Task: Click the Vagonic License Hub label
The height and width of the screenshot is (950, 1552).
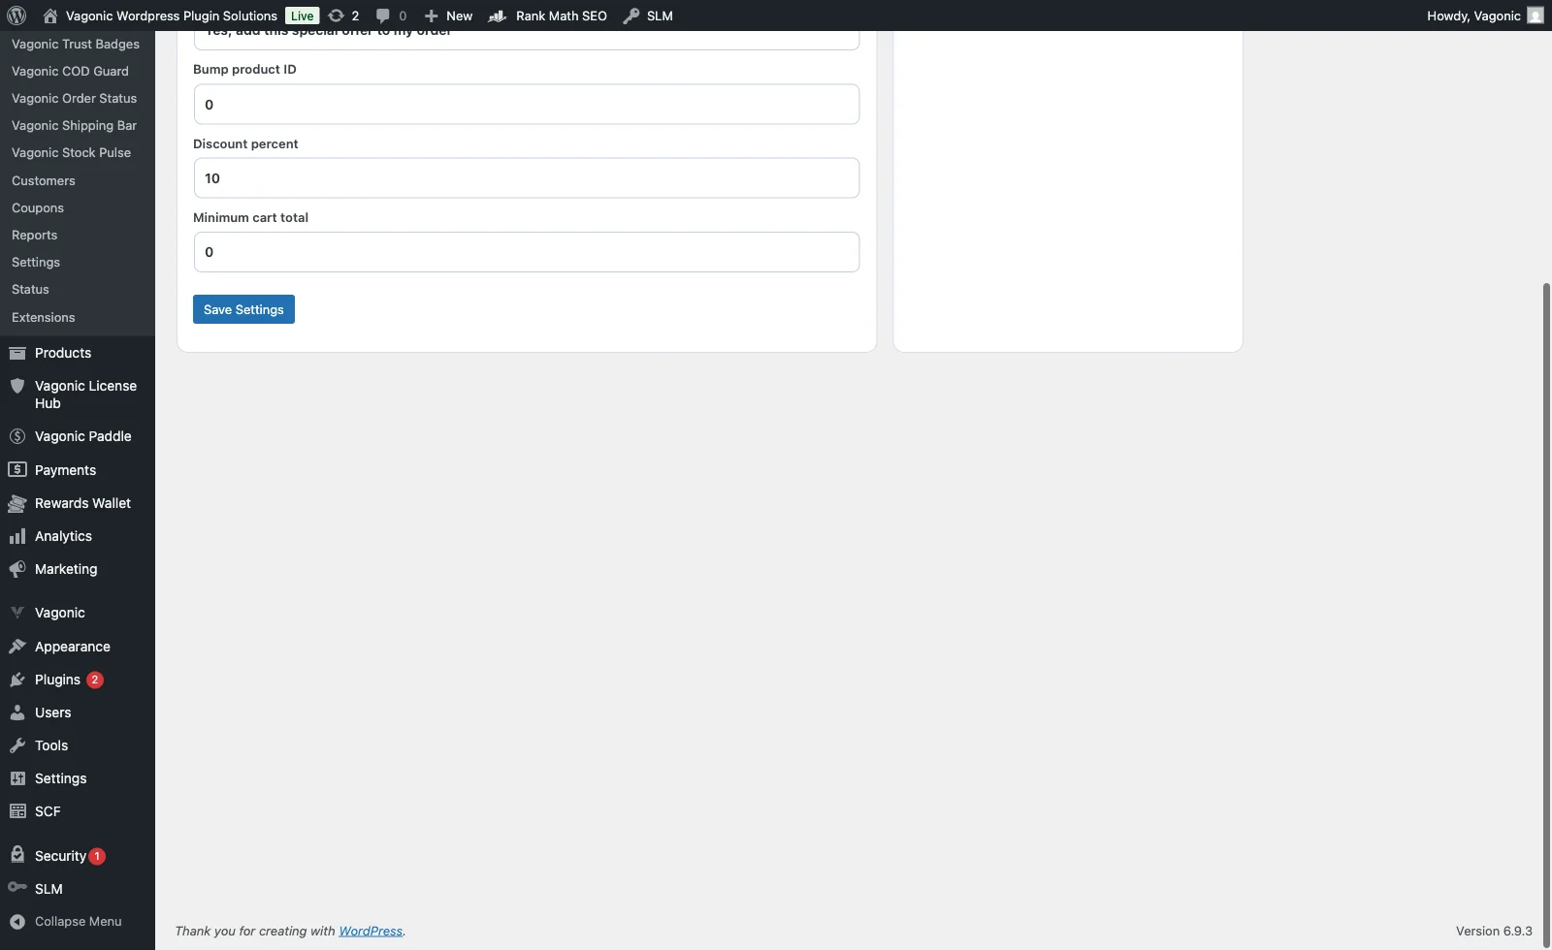Action: (85, 395)
